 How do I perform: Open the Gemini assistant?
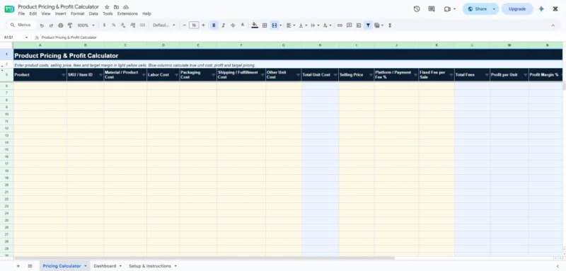click(x=541, y=9)
